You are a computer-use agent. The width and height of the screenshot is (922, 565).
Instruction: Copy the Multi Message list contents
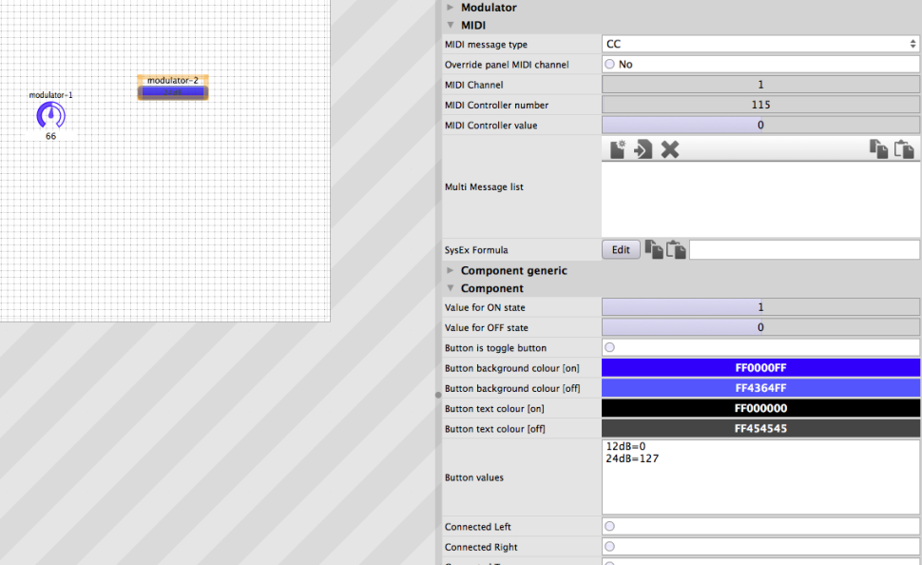(879, 149)
